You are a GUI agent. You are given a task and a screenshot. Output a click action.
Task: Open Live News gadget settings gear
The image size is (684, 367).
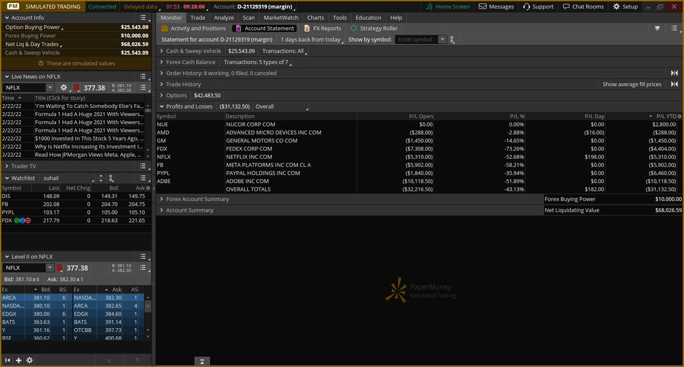[64, 88]
